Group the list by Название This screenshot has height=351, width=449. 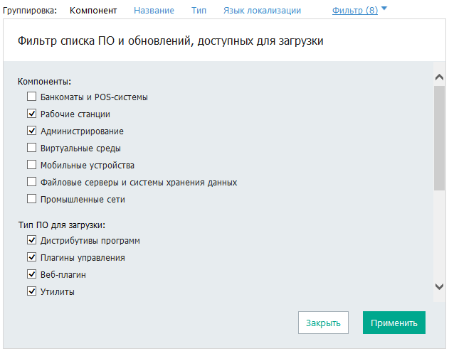(x=154, y=11)
